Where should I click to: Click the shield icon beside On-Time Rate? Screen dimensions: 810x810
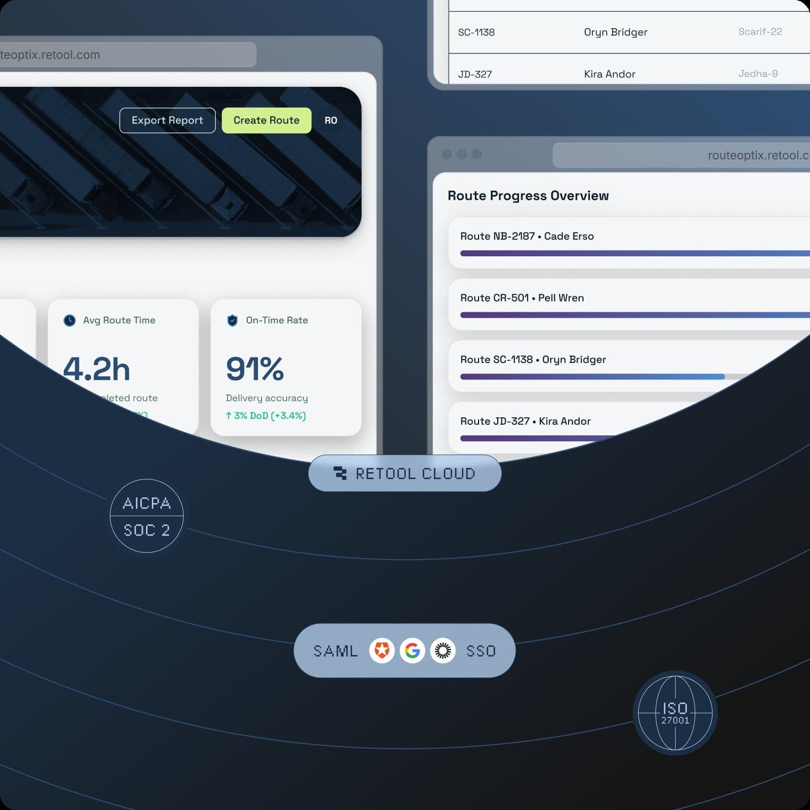click(x=232, y=320)
